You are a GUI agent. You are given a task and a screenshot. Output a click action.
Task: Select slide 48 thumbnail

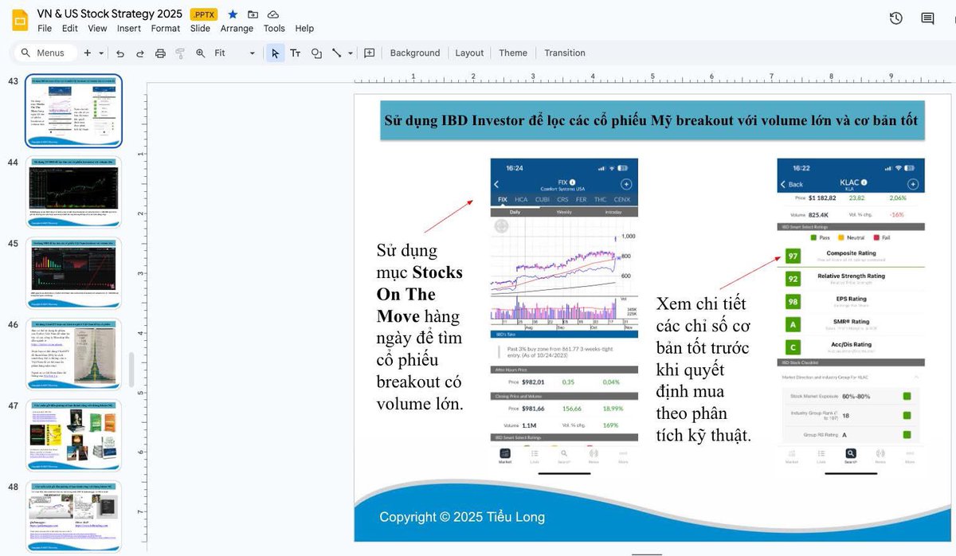(x=74, y=516)
